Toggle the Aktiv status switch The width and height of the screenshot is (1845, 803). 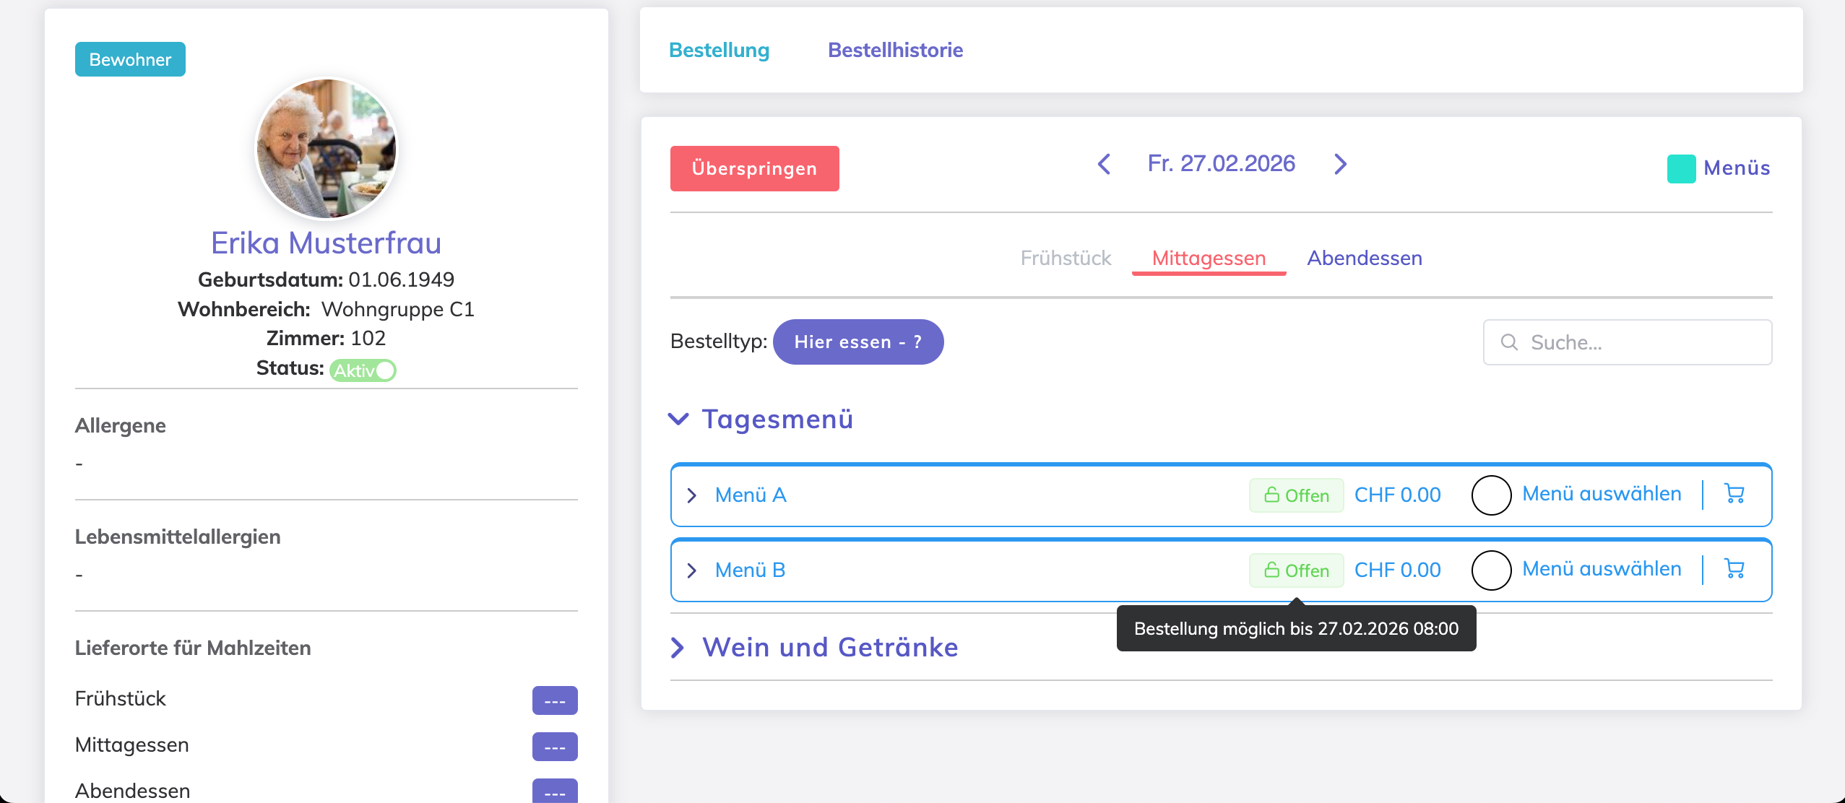click(363, 370)
